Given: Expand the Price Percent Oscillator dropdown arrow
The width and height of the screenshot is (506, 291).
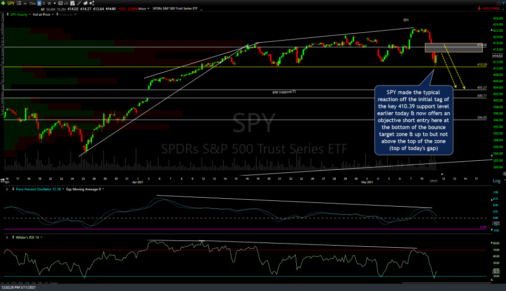Looking at the screenshot, I should tap(63, 189).
